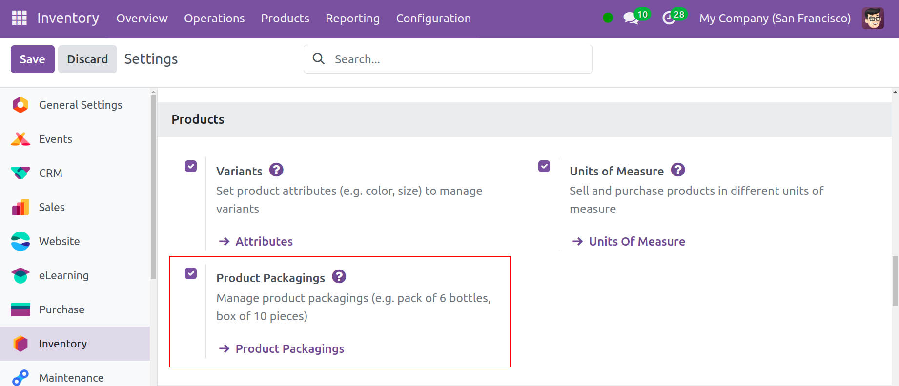The width and height of the screenshot is (899, 386).
Task: Focus the settings Search field
Action: (x=454, y=59)
